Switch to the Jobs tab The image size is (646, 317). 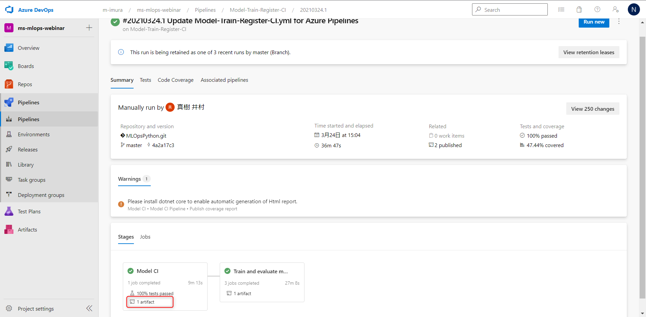tap(145, 237)
